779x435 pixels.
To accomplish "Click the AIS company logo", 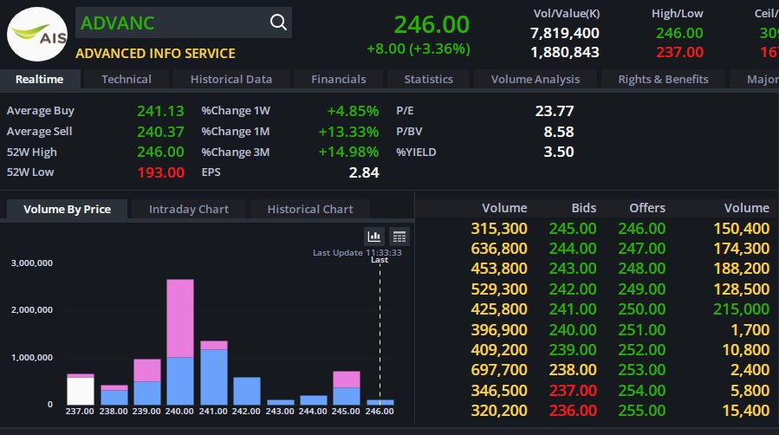I will (36, 35).
